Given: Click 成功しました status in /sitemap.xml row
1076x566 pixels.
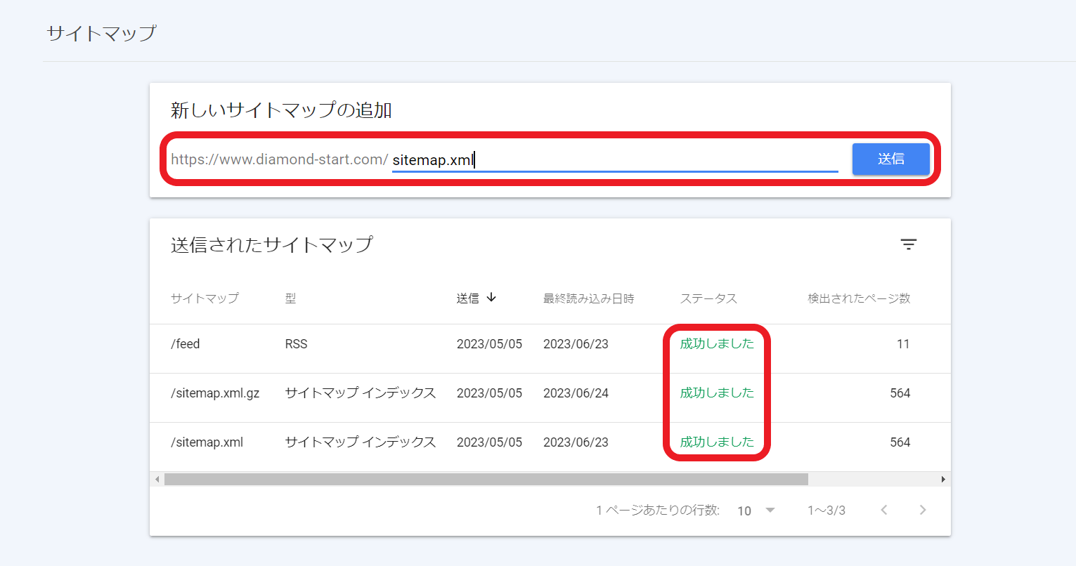Looking at the screenshot, I should (x=717, y=442).
